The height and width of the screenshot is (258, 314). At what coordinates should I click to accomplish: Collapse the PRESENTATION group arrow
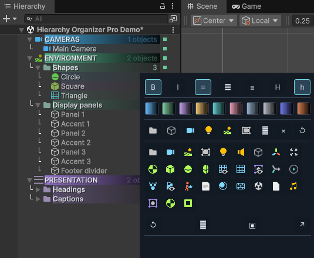[29, 181]
